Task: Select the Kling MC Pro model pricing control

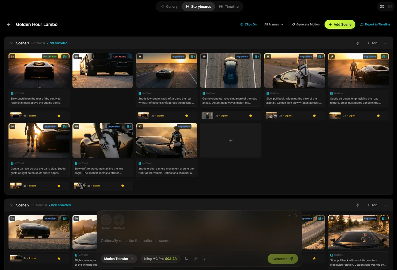Action: tap(160, 258)
